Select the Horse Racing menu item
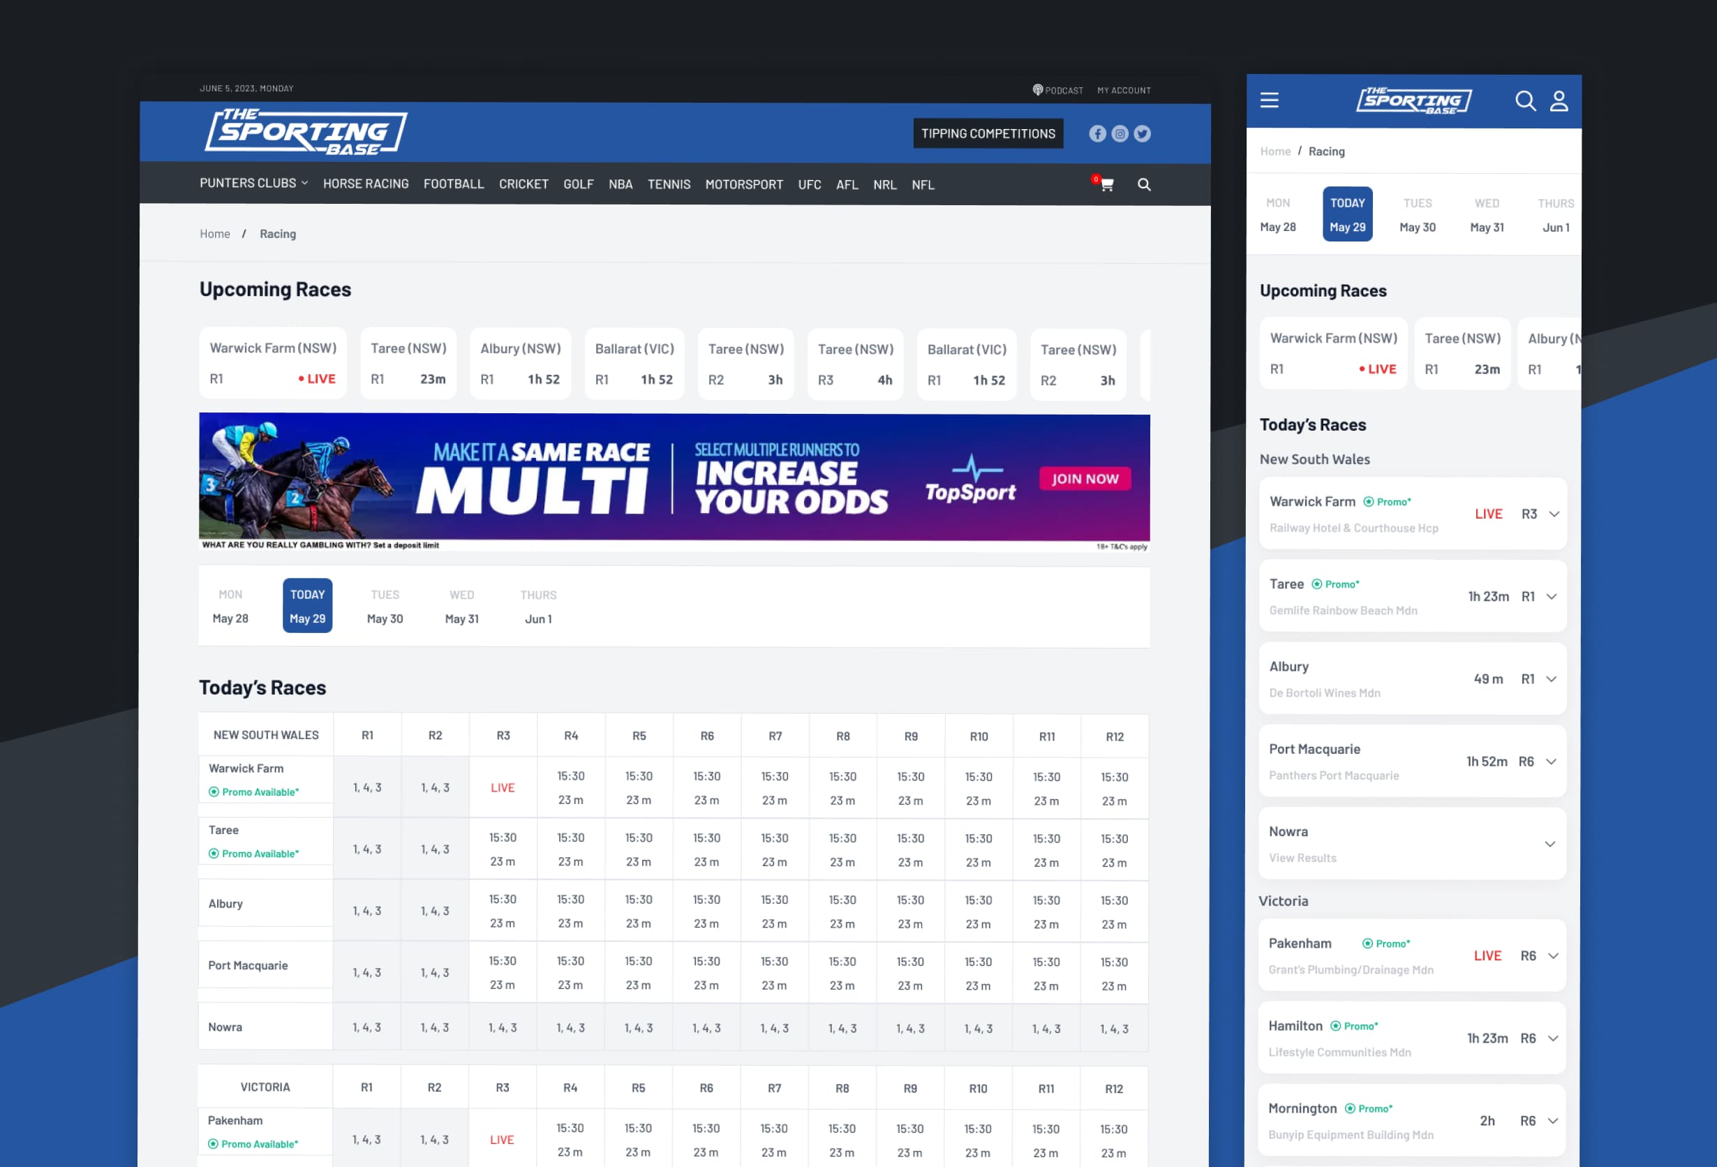1717x1167 pixels. pyautogui.click(x=366, y=184)
